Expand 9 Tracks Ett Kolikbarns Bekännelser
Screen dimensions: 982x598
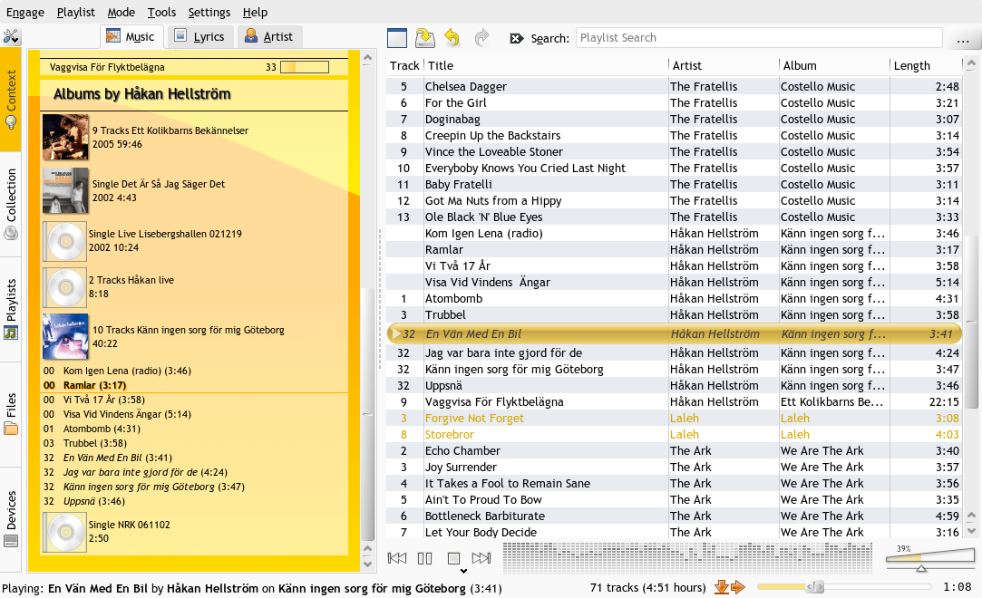[170, 138]
